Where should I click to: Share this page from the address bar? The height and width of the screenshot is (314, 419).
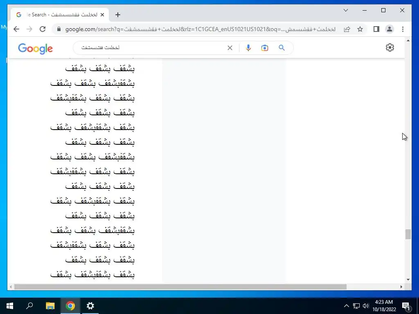pyautogui.click(x=347, y=29)
